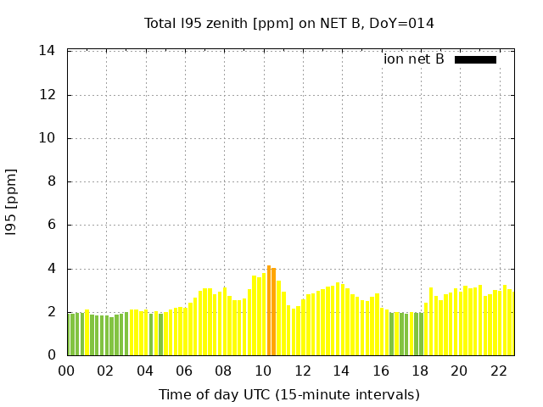This screenshot has height=407, width=543.
Task: Click the x-axis tick label '04'
Action: (x=145, y=371)
